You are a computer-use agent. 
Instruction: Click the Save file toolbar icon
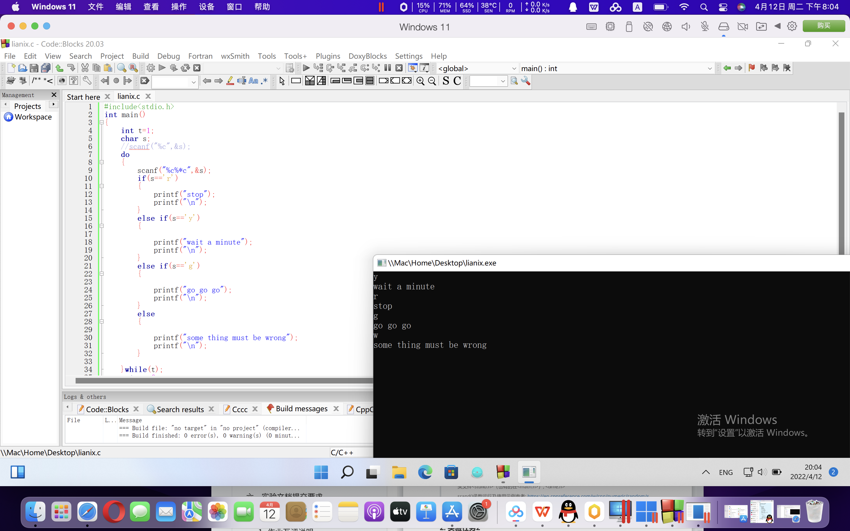pyautogui.click(x=34, y=68)
